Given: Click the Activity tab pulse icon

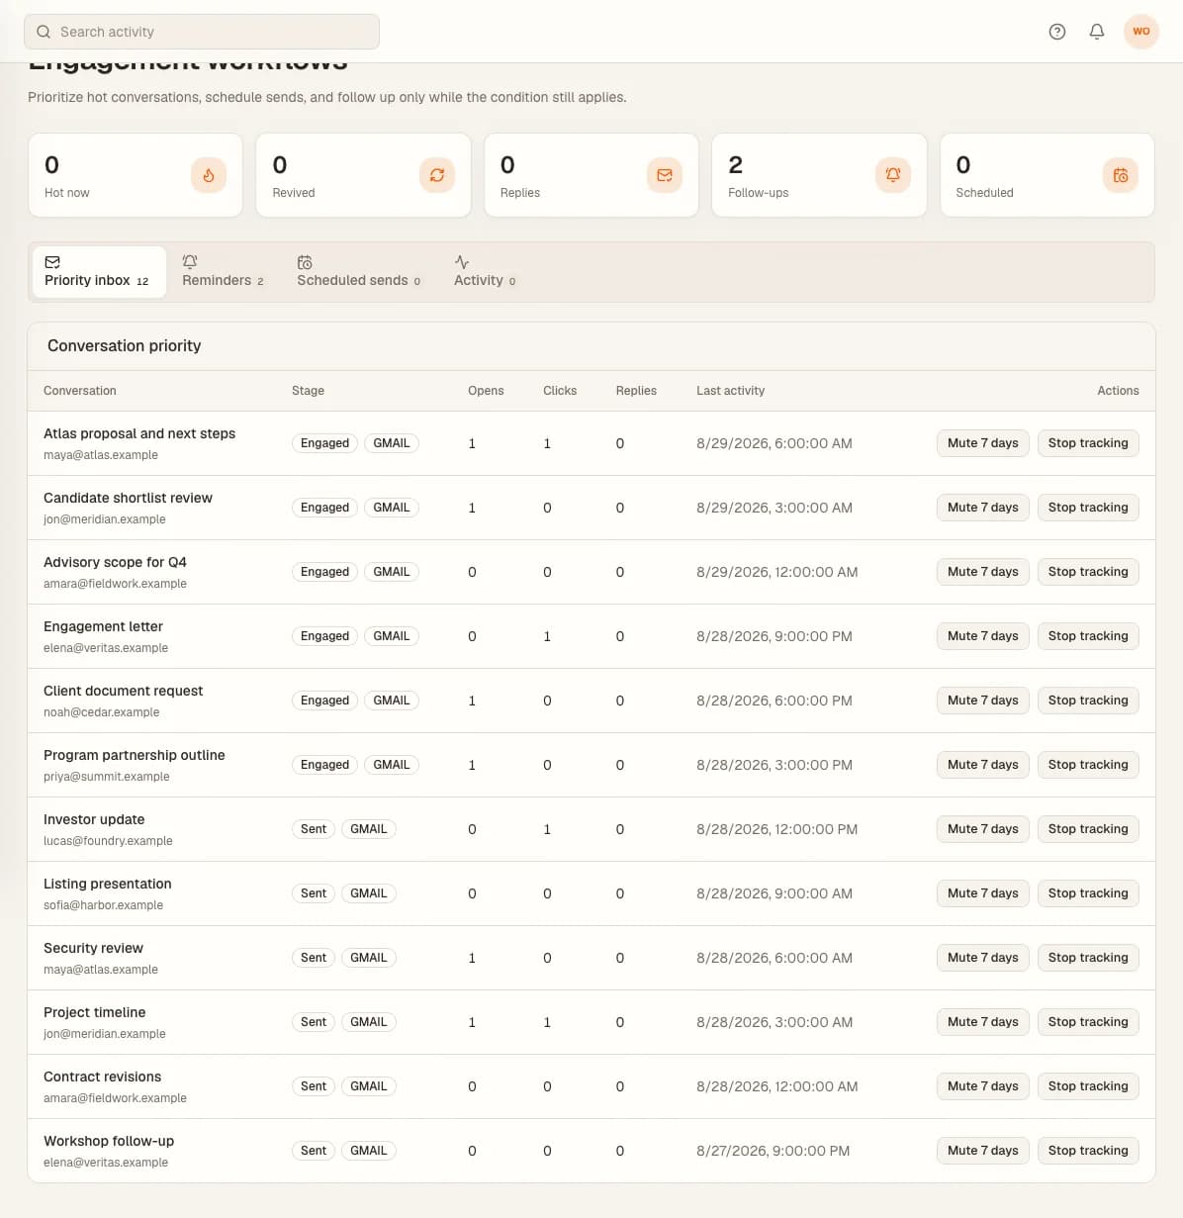Looking at the screenshot, I should pyautogui.click(x=462, y=262).
